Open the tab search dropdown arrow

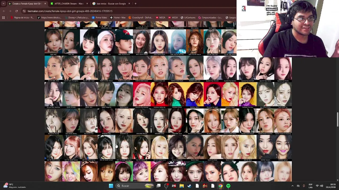tap(3, 4)
